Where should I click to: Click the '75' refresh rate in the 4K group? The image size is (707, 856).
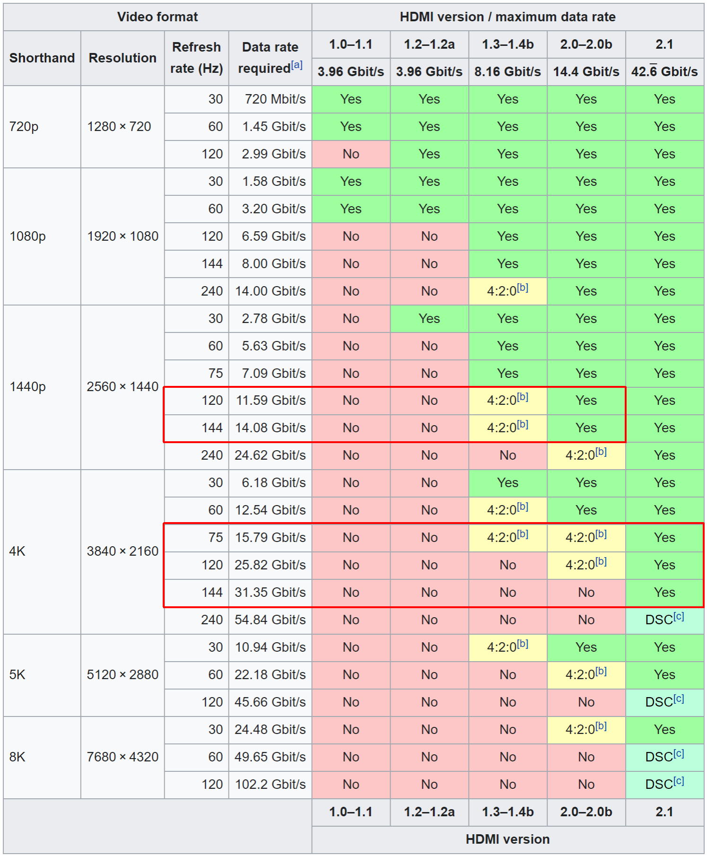click(x=196, y=538)
